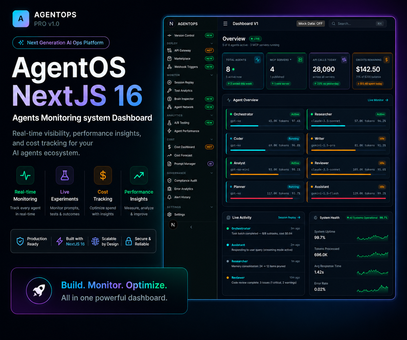Image resolution: width=407 pixels, height=340 pixels.
Task: Toggle the LIVE status badge in Overview
Action: 255,39
